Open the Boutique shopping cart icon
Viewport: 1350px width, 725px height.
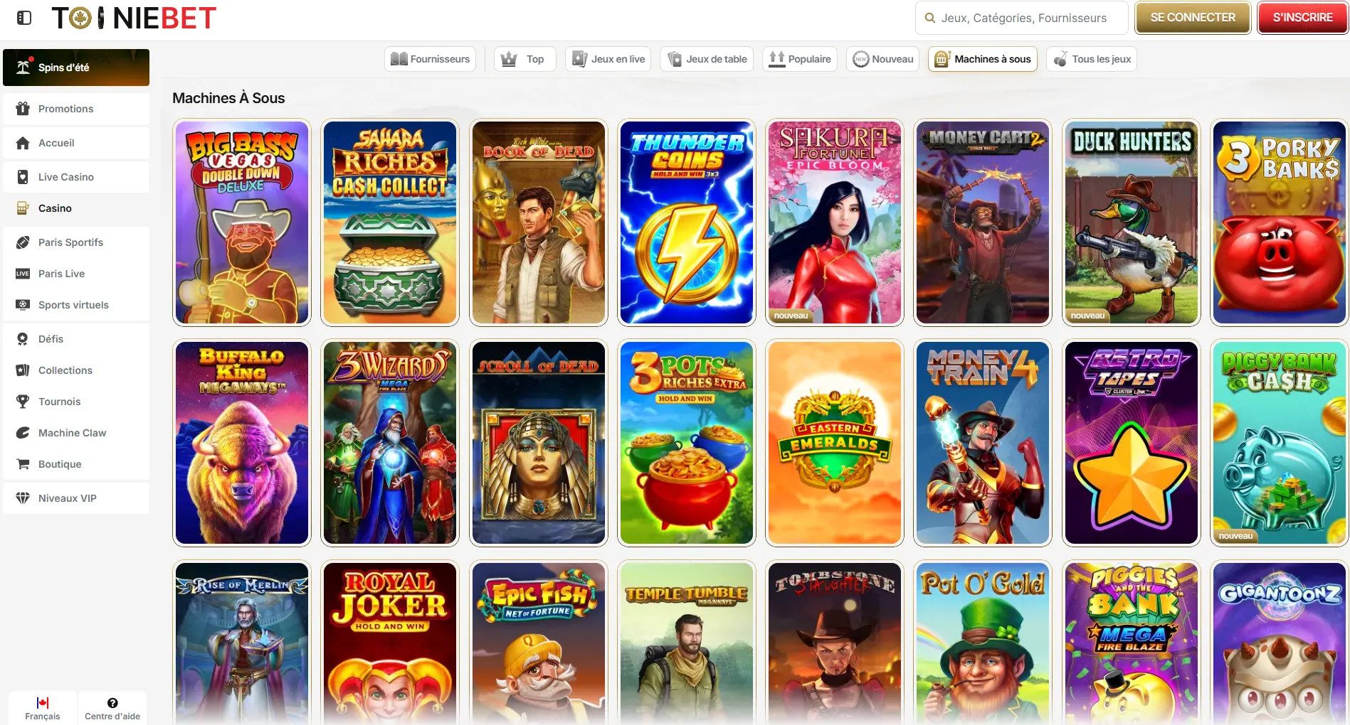(x=23, y=464)
